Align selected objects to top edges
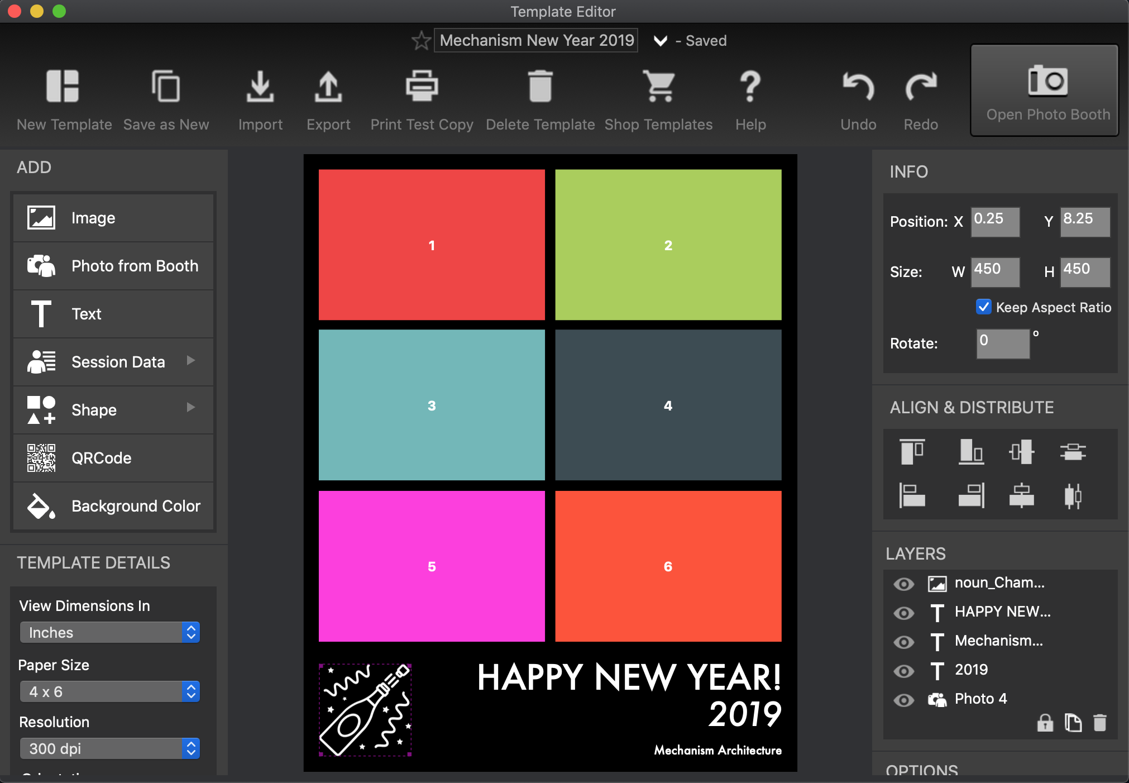 912,451
